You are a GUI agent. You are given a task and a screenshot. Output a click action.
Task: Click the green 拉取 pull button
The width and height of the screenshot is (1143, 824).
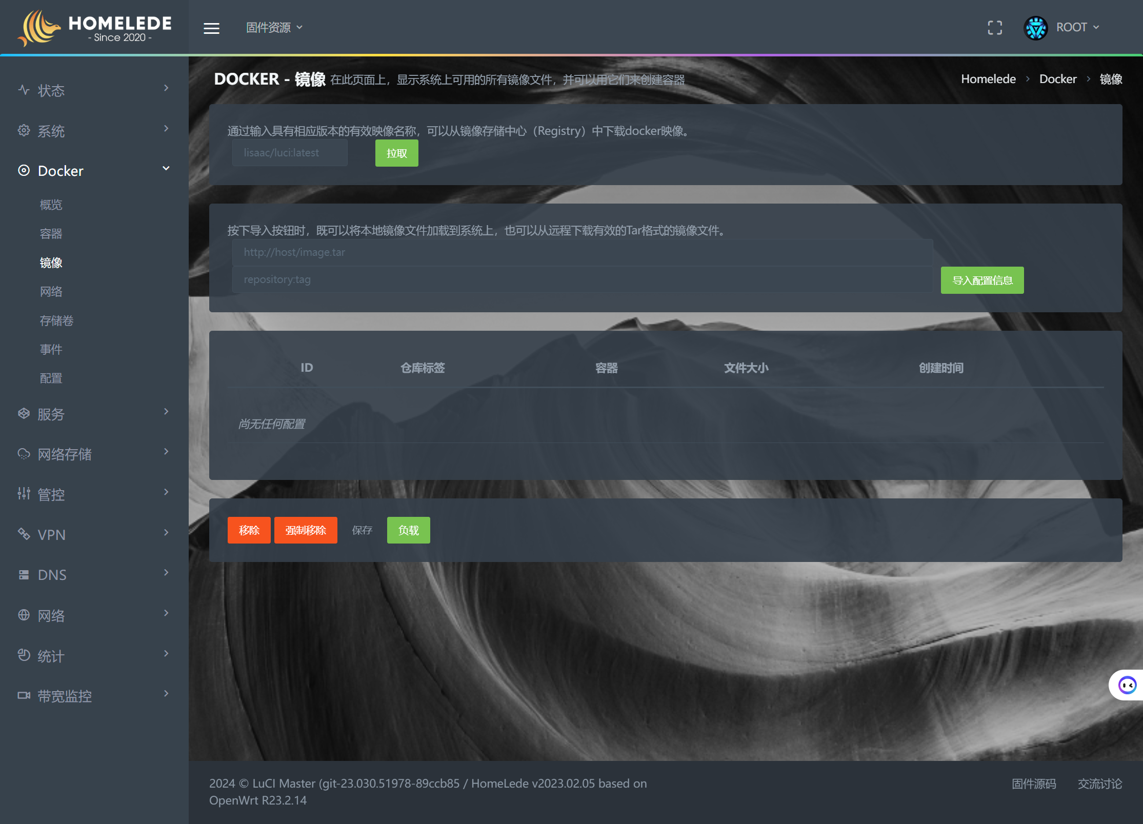coord(396,153)
